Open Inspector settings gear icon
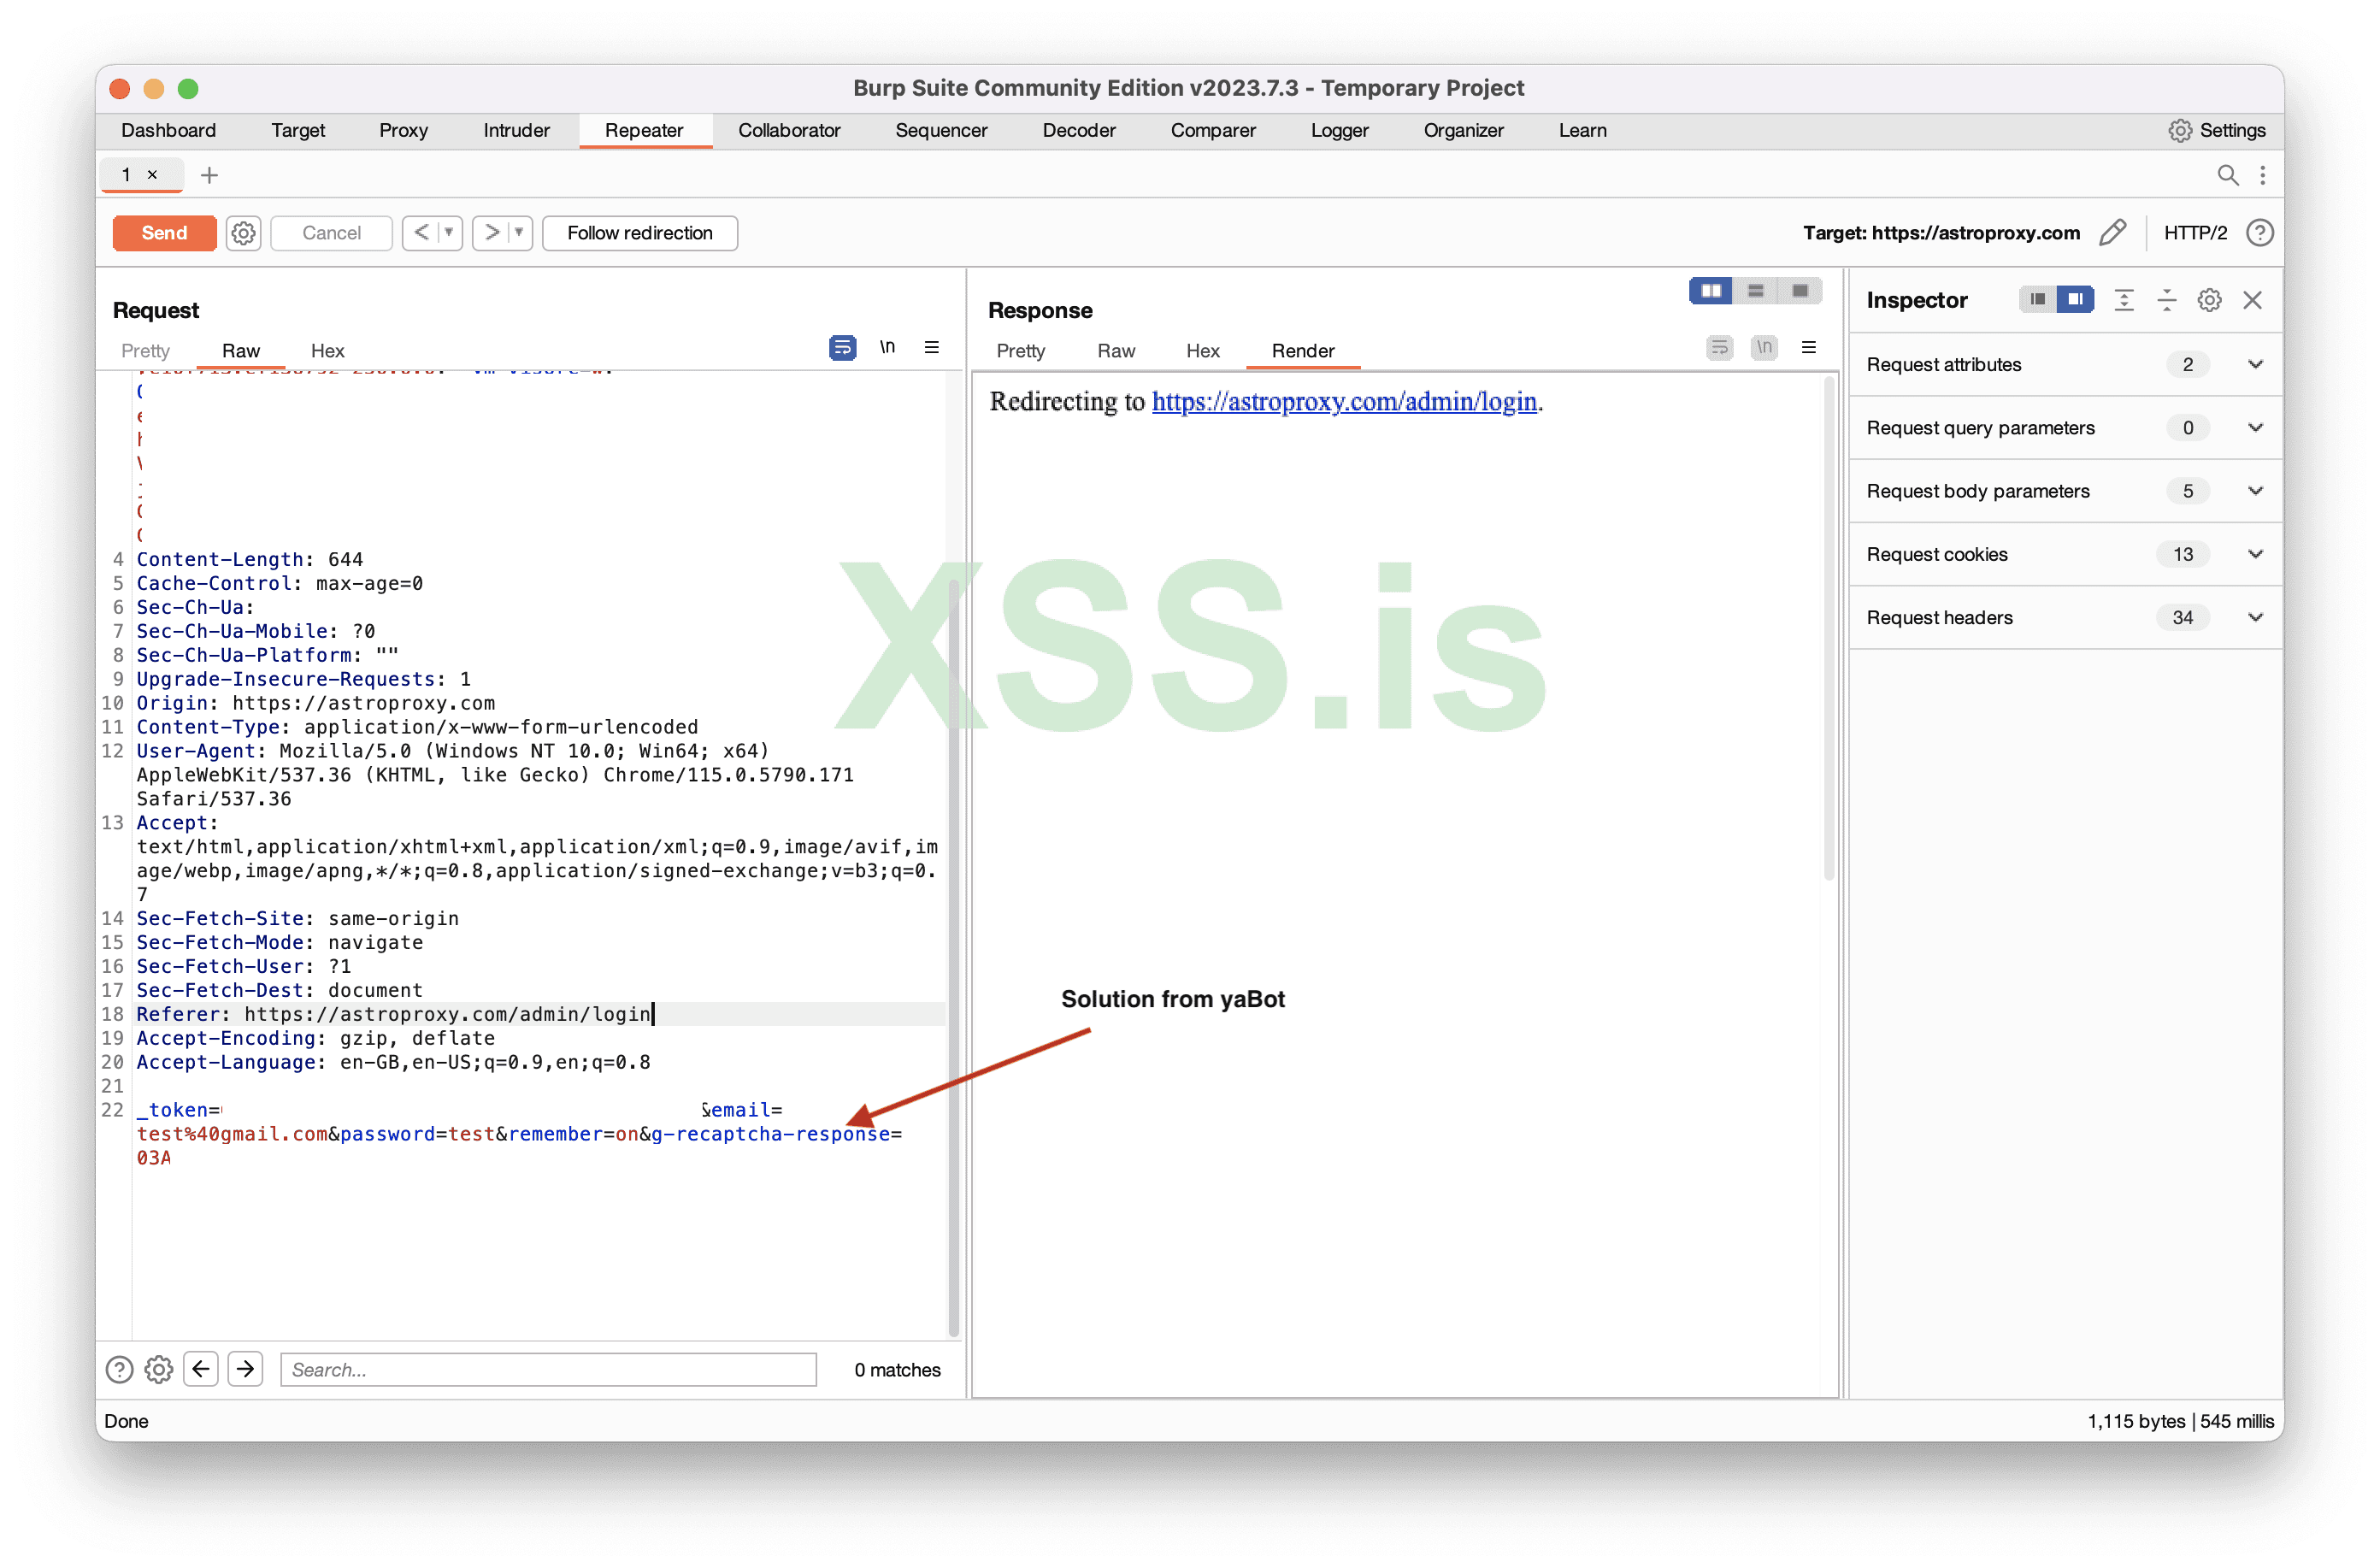2380x1568 pixels. coord(2209,300)
